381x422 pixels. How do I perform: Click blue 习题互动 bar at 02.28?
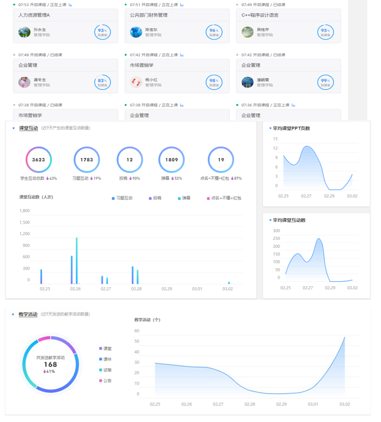[132, 275]
